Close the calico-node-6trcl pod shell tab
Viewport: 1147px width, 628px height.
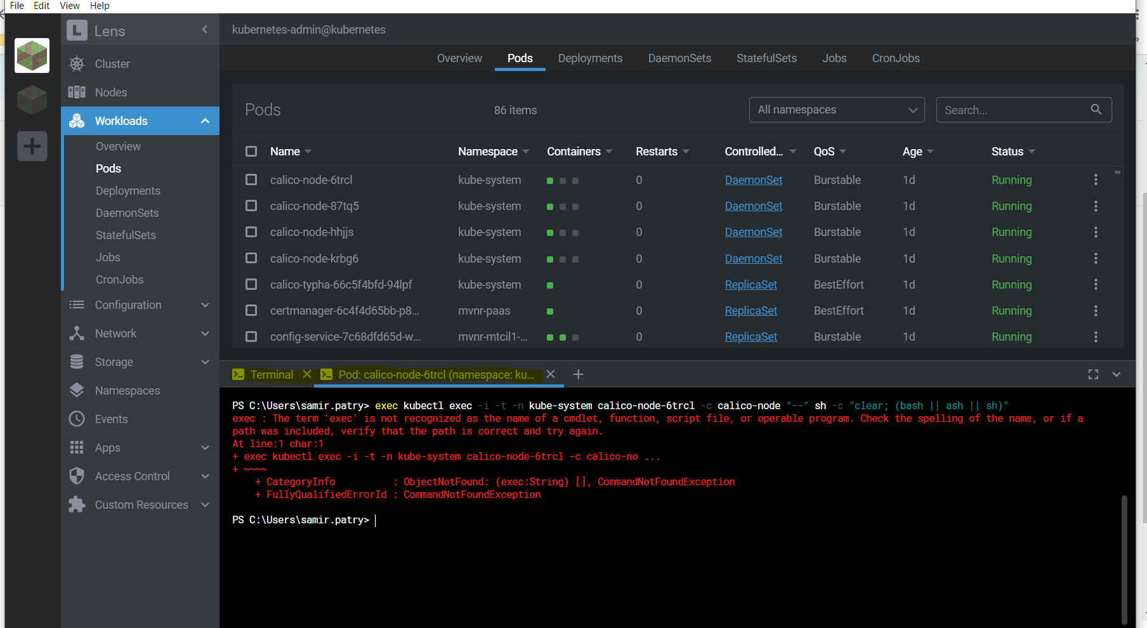(551, 374)
